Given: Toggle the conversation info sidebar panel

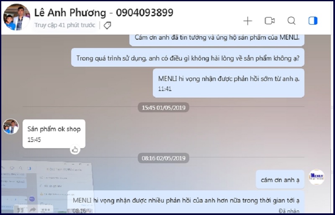Looking at the screenshot, I should point(313,21).
